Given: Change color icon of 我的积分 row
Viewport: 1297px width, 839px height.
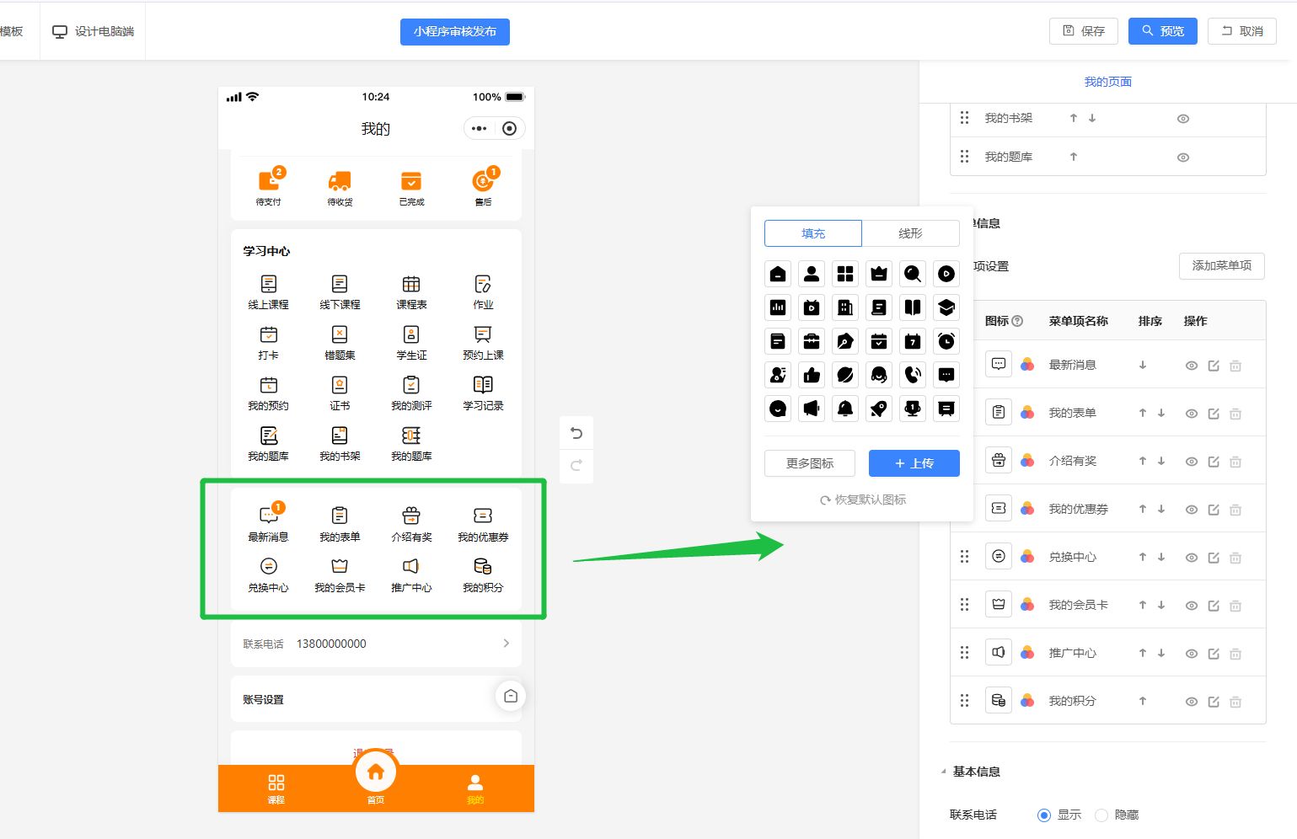Looking at the screenshot, I should point(1027,701).
